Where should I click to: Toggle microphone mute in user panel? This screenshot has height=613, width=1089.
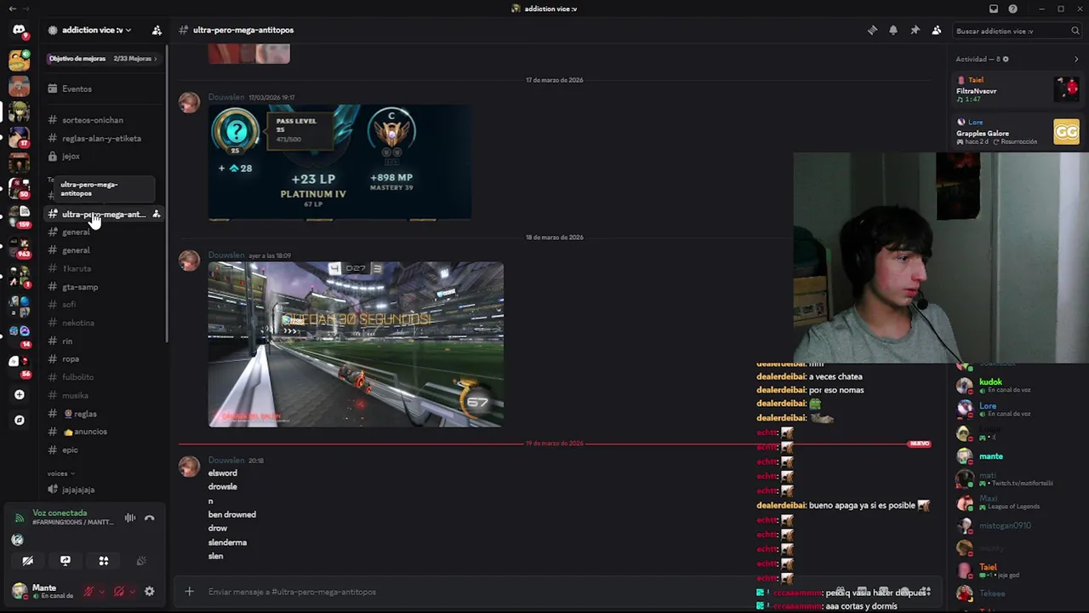[x=88, y=591]
